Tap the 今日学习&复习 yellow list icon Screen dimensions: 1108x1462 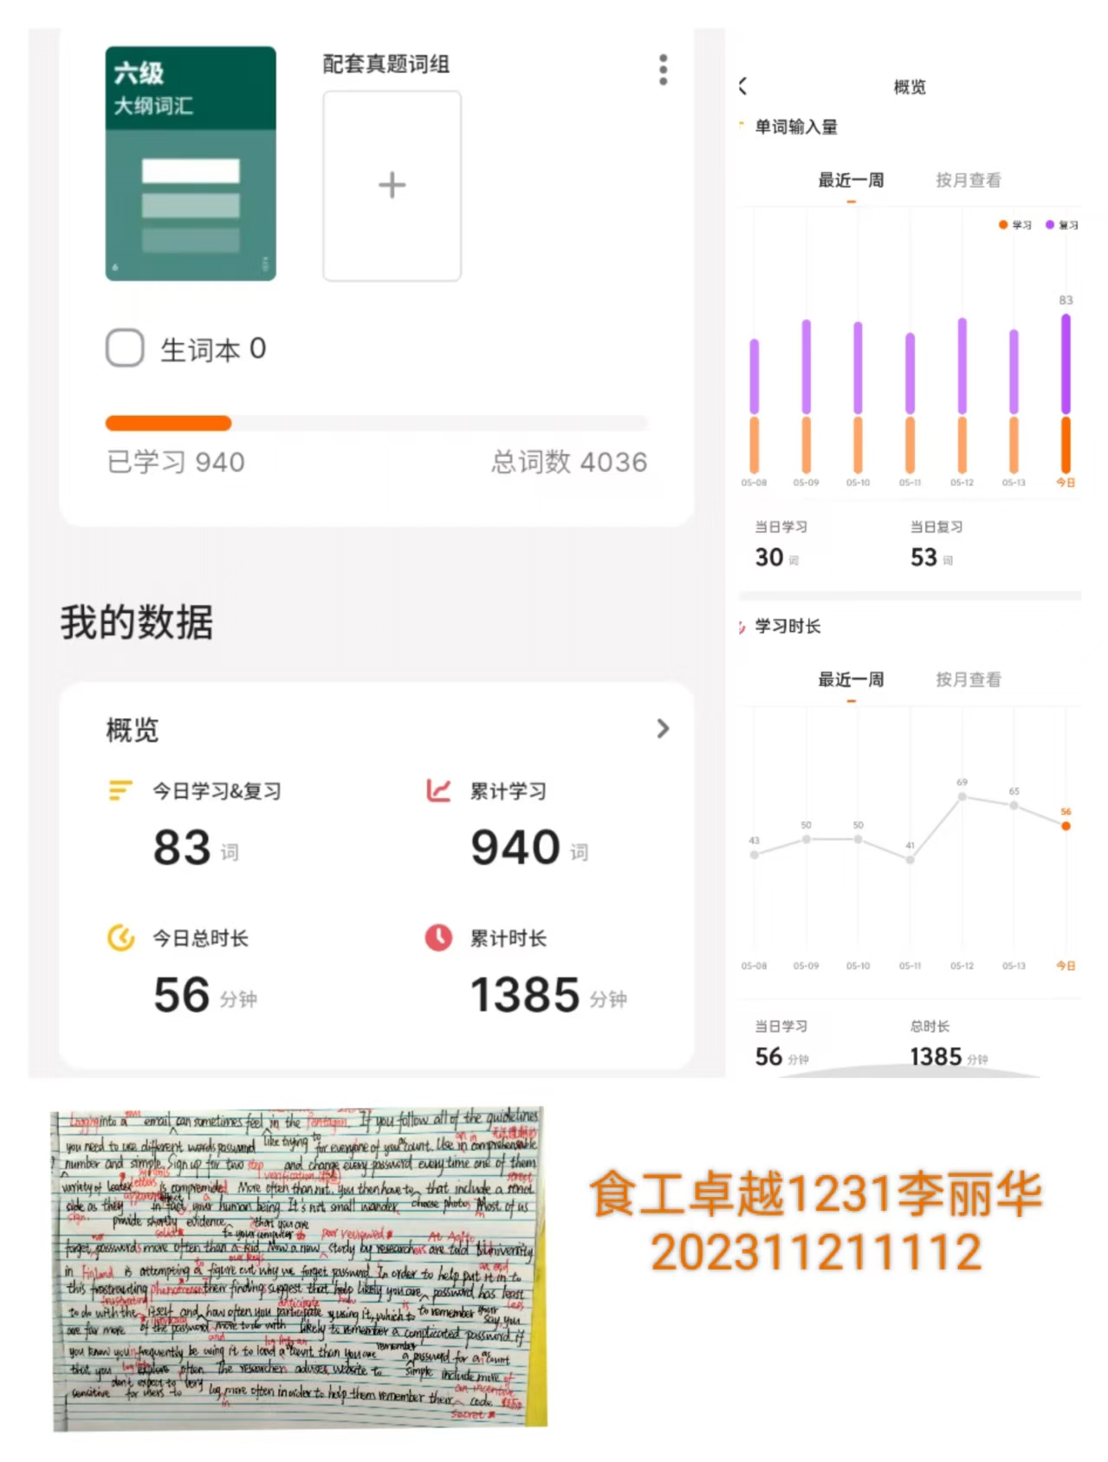click(120, 790)
